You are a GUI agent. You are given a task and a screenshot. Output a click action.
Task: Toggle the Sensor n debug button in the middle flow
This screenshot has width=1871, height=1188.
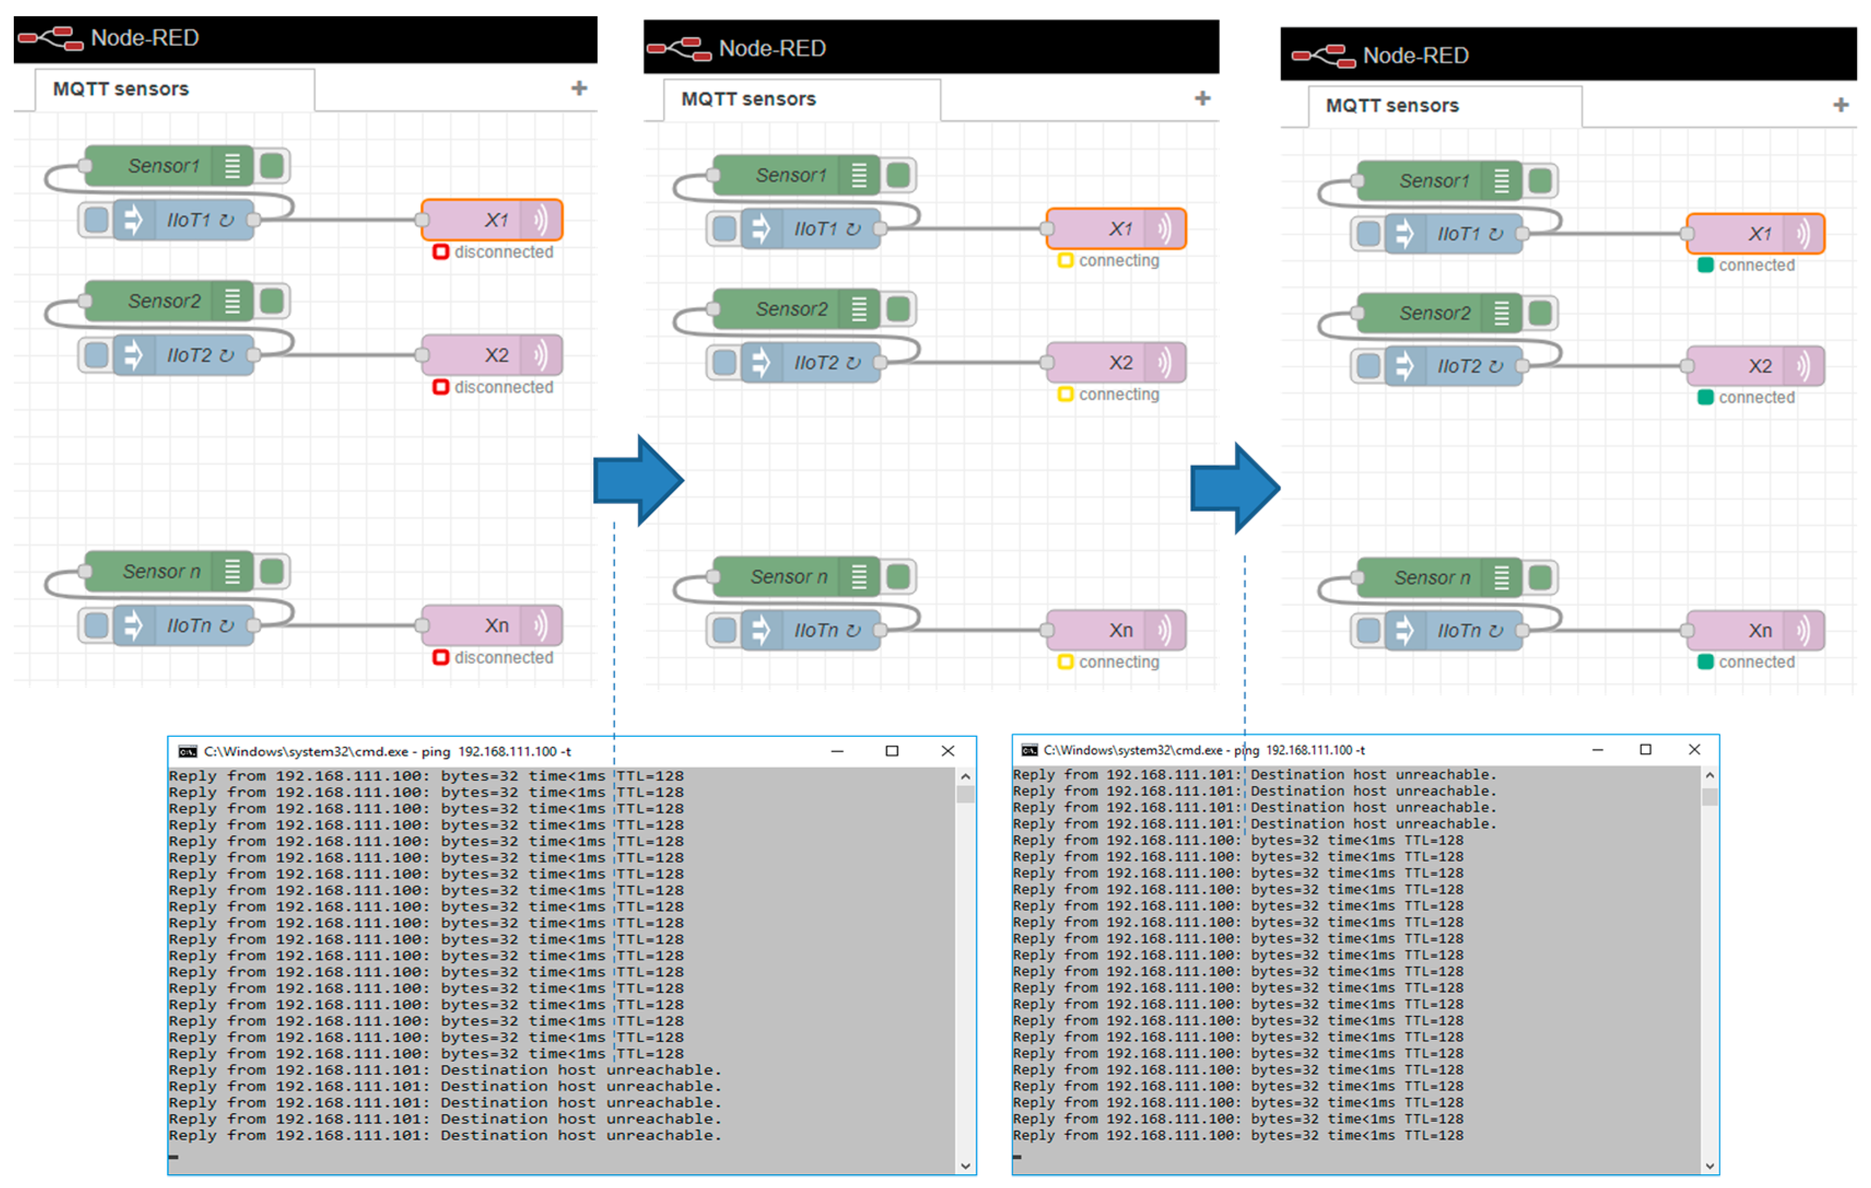[x=898, y=577]
